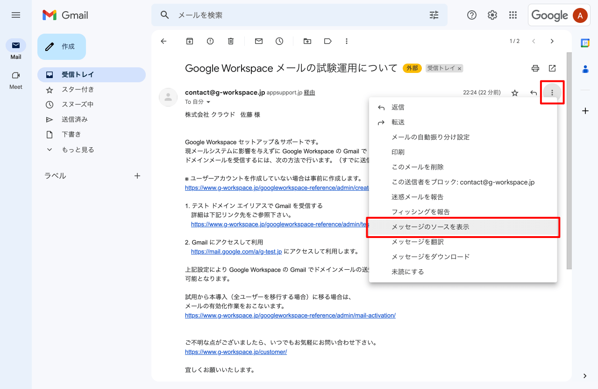Viewport: 598px width, 389px height.
Task: Open search options filter icon
Action: (434, 15)
